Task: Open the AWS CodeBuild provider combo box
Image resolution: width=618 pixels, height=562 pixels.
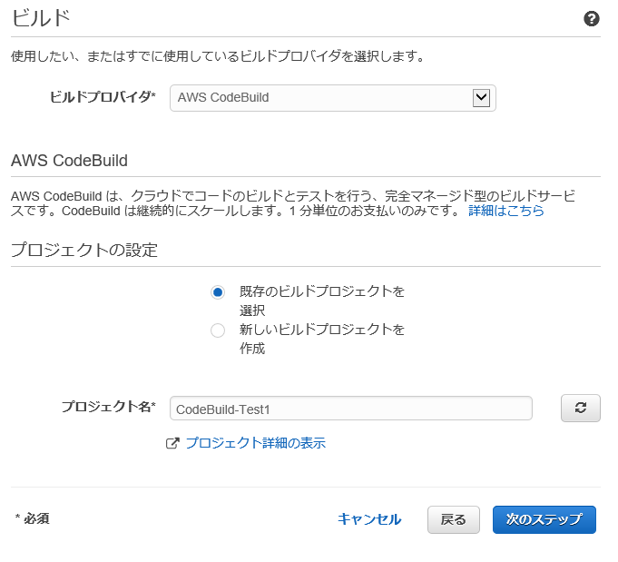Action: [x=333, y=98]
